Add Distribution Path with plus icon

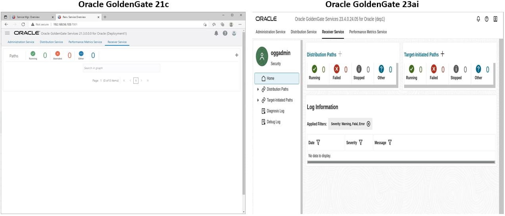340,54
